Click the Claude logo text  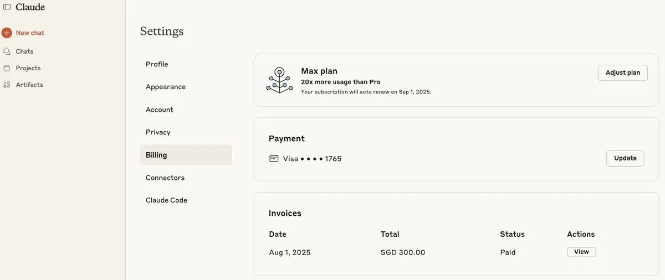[x=30, y=7]
